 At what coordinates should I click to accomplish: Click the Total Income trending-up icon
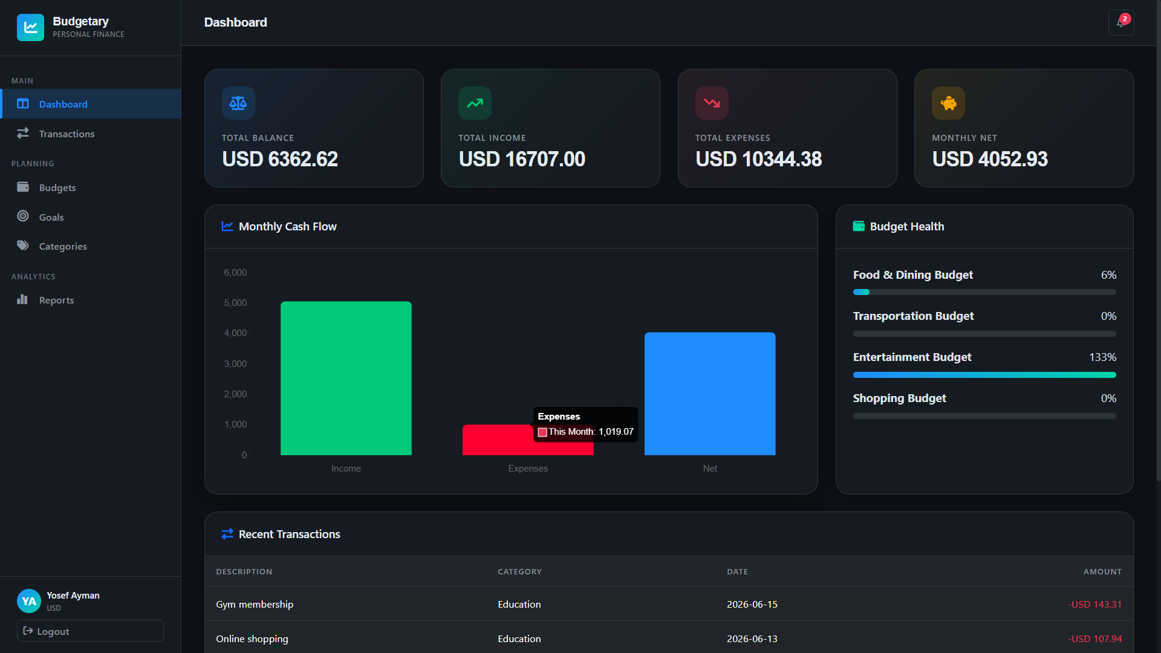click(475, 103)
